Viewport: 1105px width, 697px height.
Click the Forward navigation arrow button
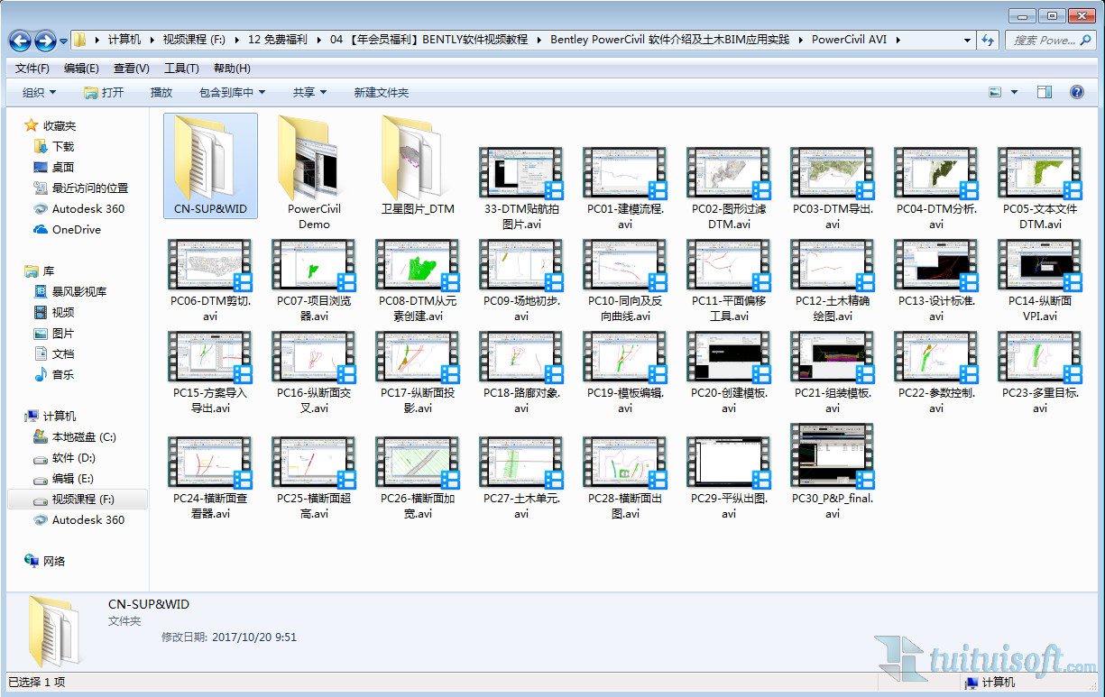click(x=45, y=41)
